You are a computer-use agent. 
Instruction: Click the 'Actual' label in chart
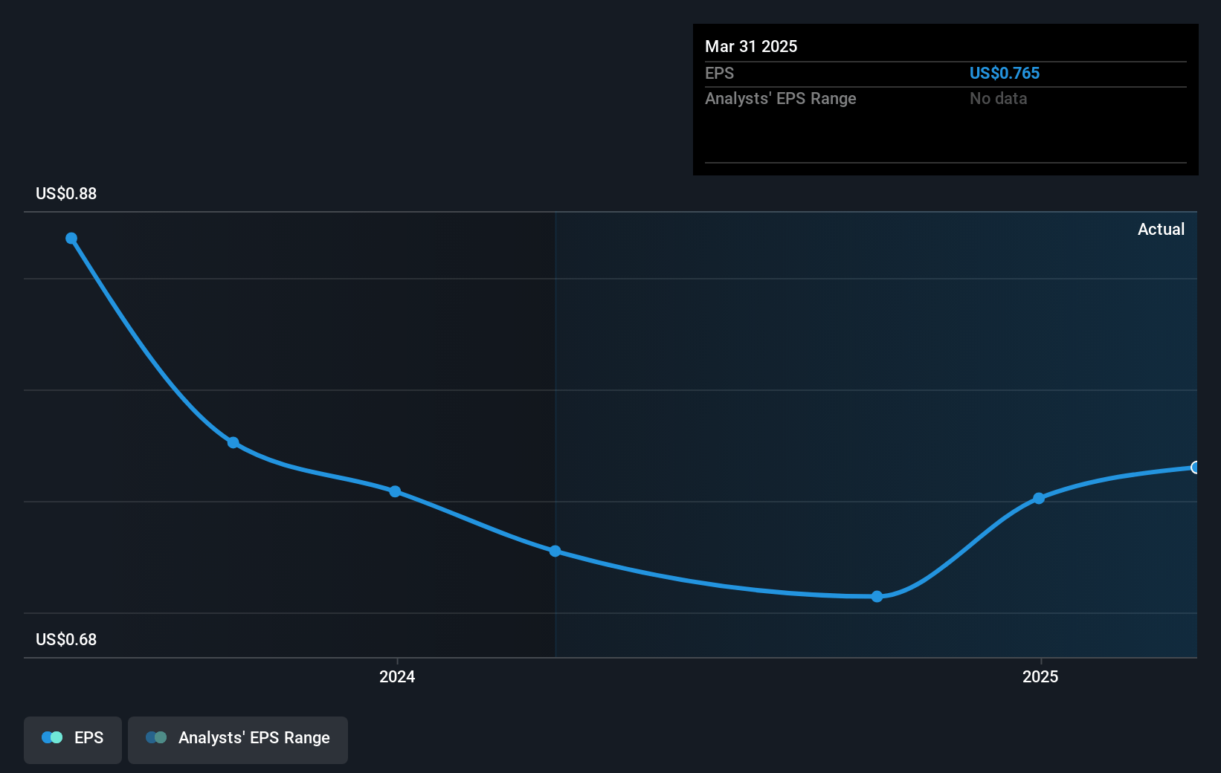(x=1161, y=229)
